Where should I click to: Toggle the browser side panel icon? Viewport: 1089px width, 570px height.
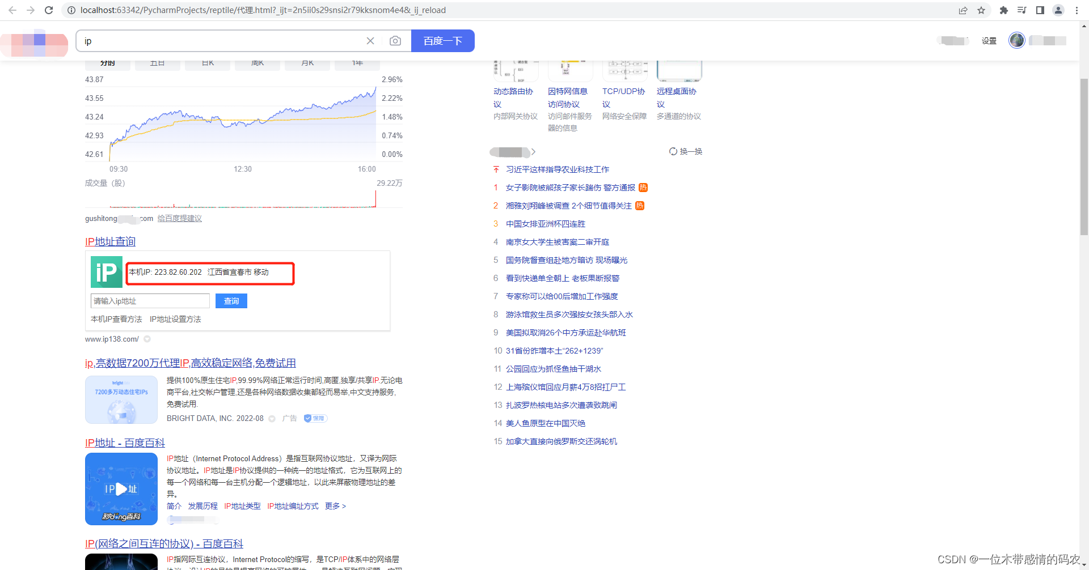coord(1040,10)
